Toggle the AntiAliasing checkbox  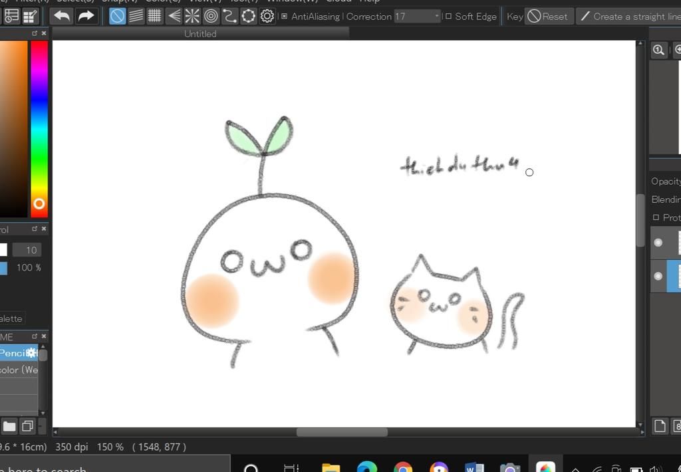click(x=284, y=17)
